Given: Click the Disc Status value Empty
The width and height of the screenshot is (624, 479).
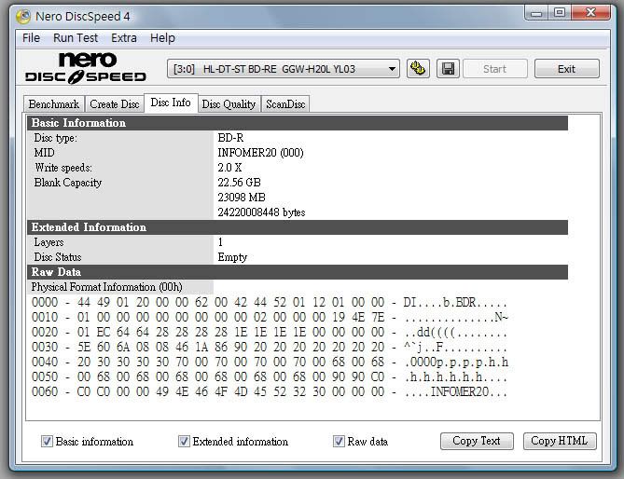Looking at the screenshot, I should [232, 257].
